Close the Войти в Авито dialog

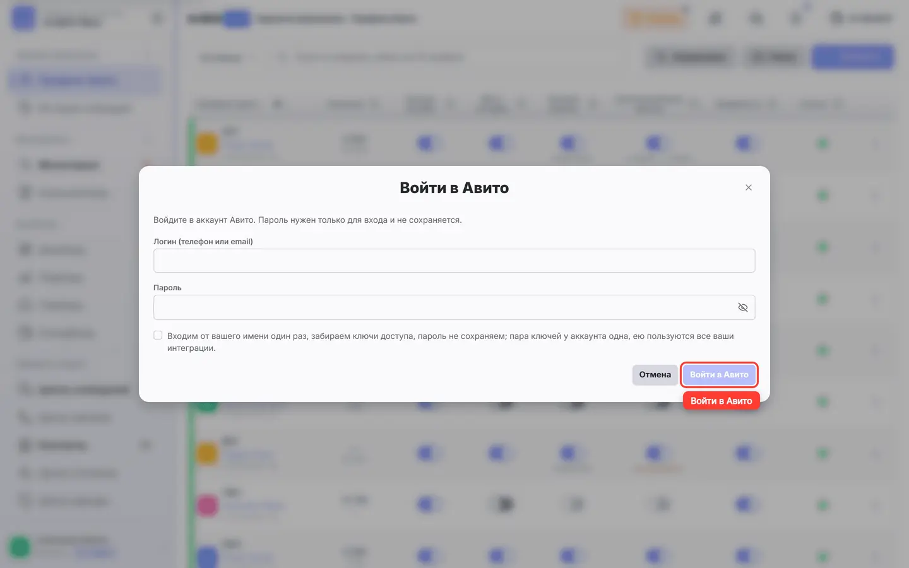coord(749,187)
